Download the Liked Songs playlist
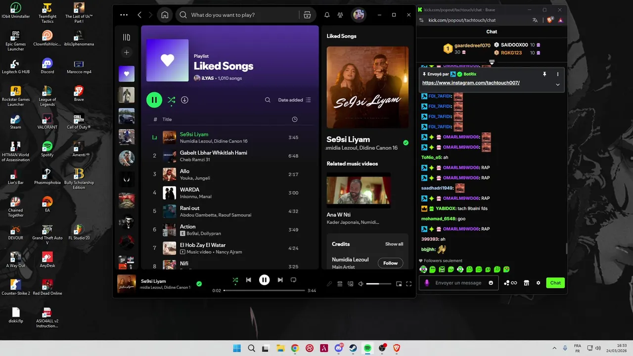The width and height of the screenshot is (633, 356). click(x=184, y=100)
